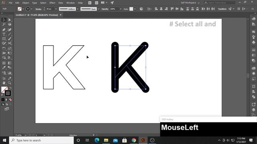
Task: Open the Saif Workspace switcher
Action: coord(190,3)
